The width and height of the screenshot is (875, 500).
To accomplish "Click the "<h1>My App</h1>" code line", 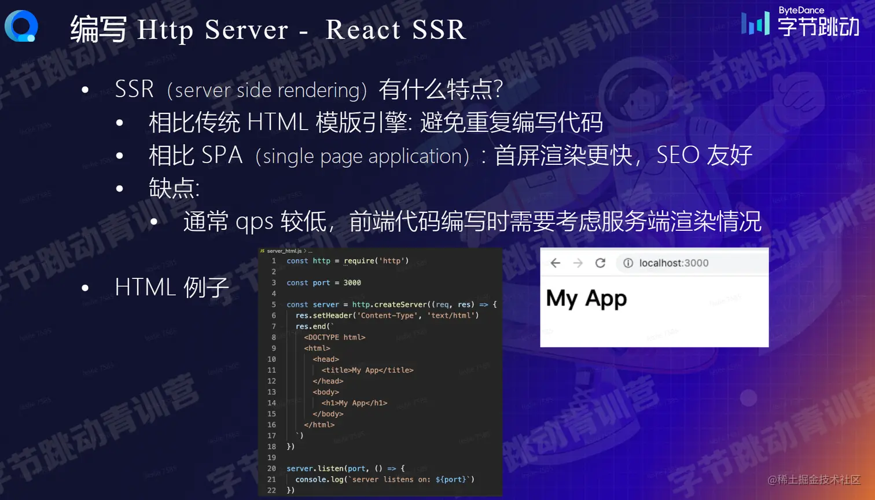I will tap(354, 403).
